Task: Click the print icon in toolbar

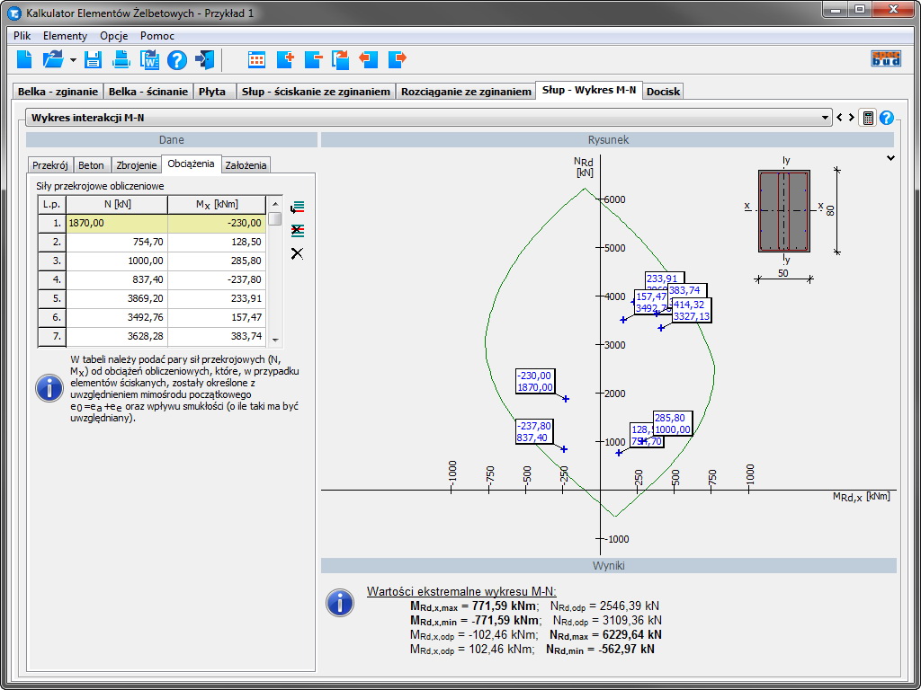Action: coord(121,60)
